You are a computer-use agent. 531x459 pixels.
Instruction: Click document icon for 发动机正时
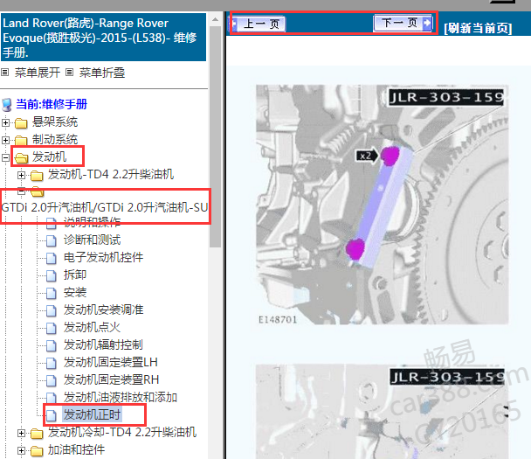(52, 415)
